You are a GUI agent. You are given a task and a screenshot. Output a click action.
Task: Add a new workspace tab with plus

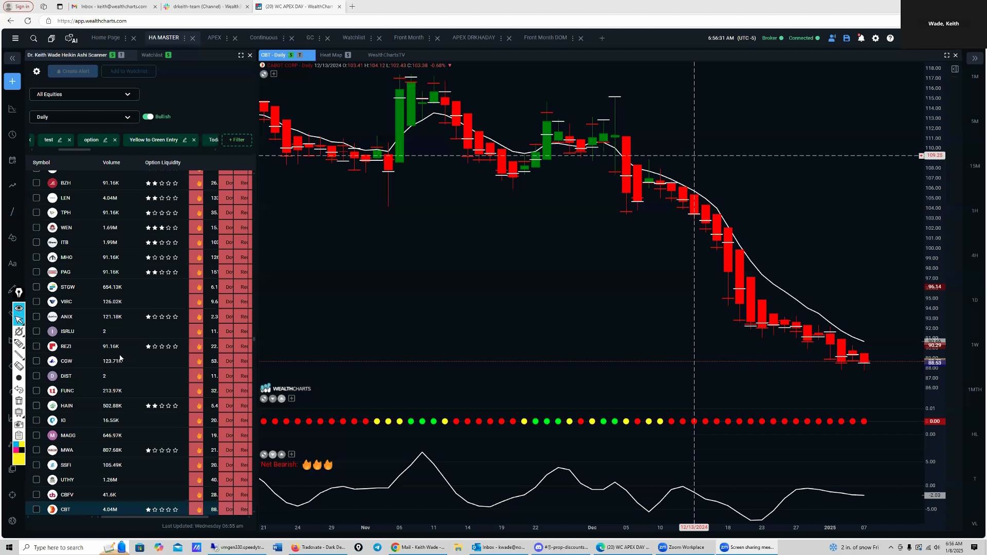[x=602, y=38]
